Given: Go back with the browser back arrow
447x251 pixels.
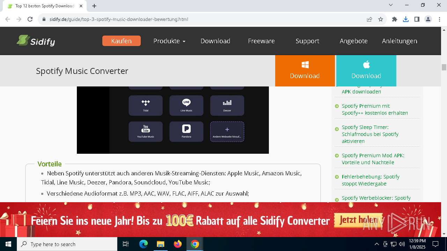Looking at the screenshot, I should (8, 19).
